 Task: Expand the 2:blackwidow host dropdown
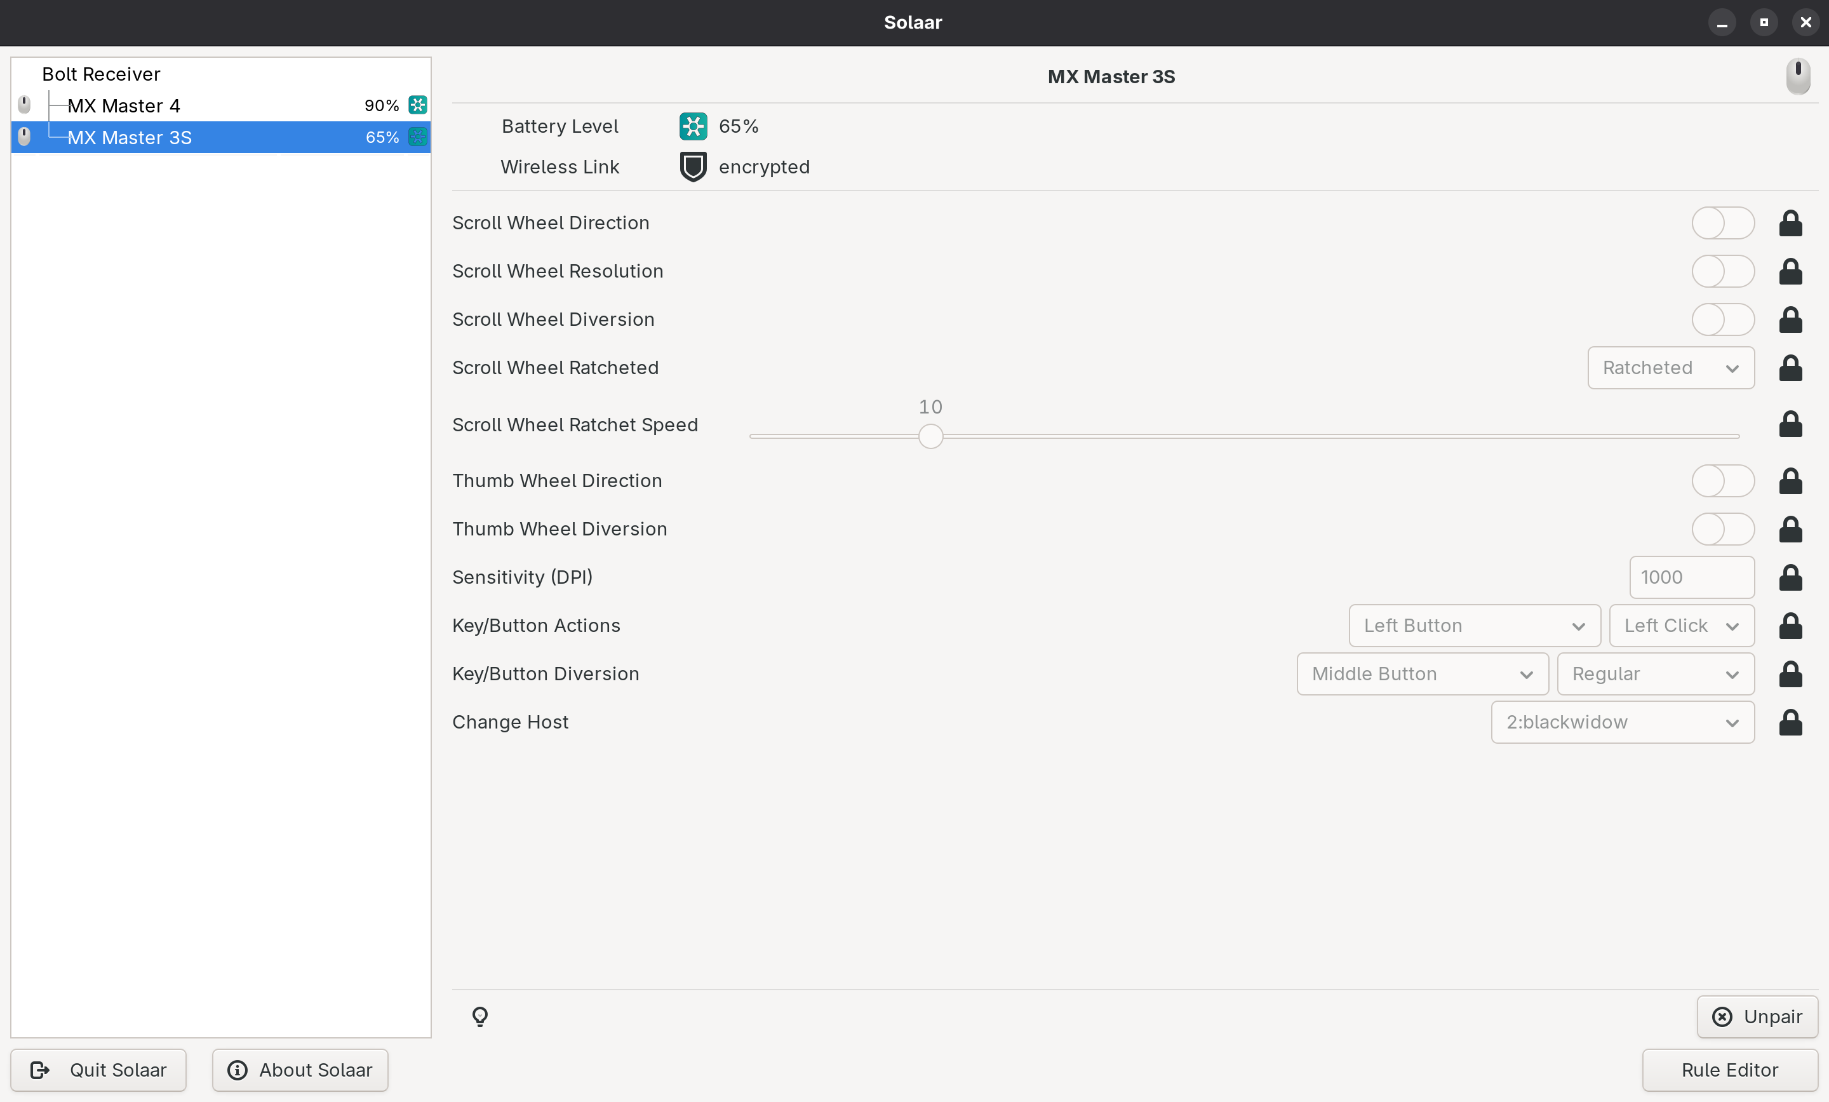click(1622, 722)
